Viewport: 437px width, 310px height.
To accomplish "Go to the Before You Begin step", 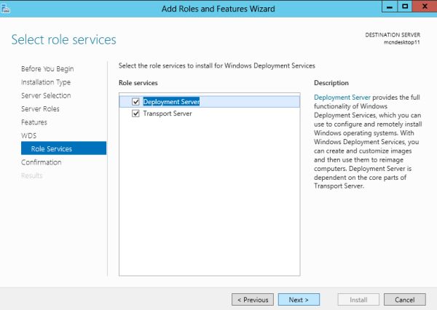I will (x=47, y=69).
